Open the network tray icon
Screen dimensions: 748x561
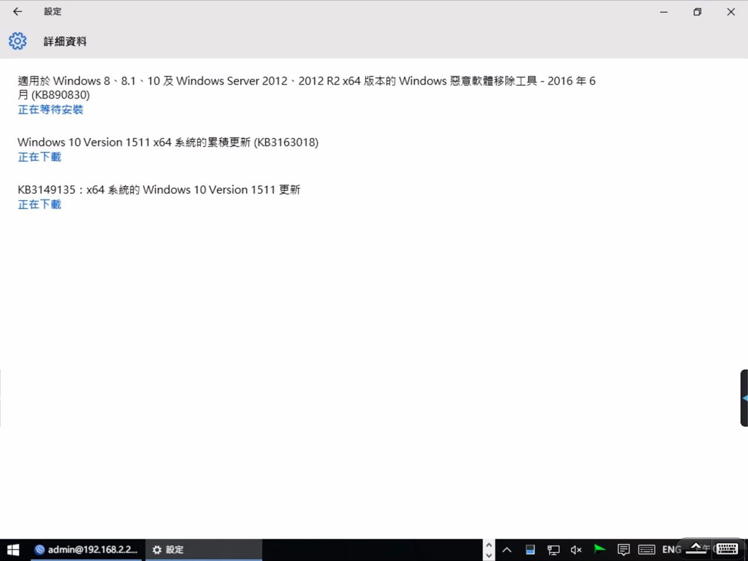tap(553, 549)
